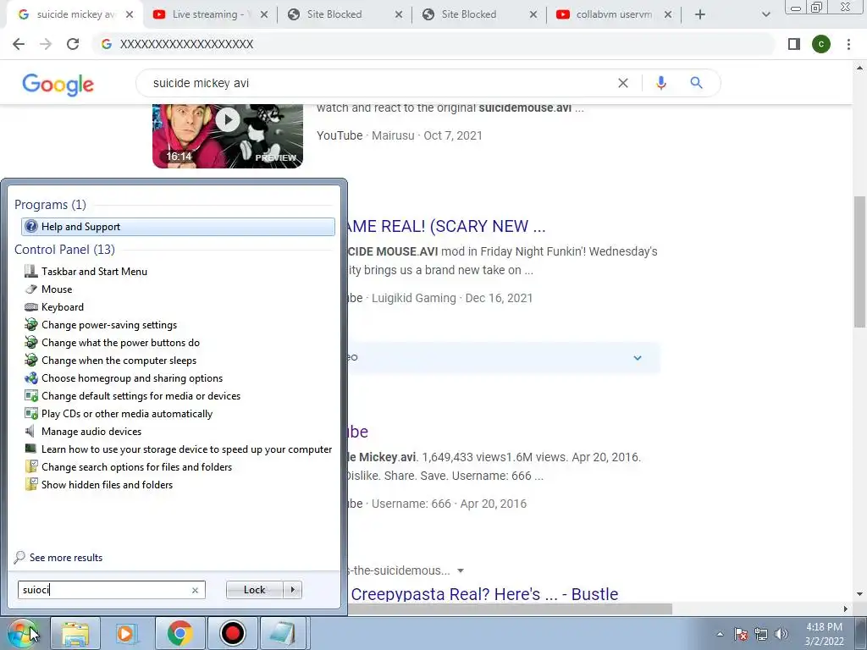Click the page vertical scrollbar thumb

[x=860, y=262]
